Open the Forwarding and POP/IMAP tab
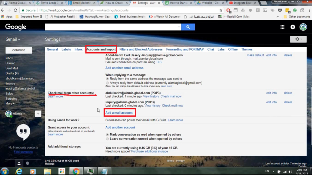 pos(185,50)
